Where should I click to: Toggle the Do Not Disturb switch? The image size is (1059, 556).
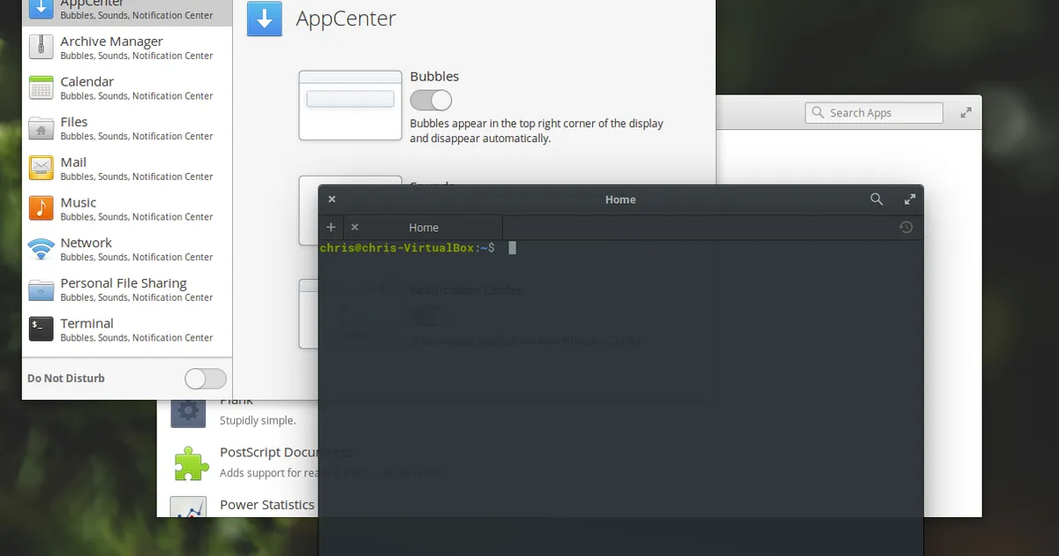[x=206, y=379]
